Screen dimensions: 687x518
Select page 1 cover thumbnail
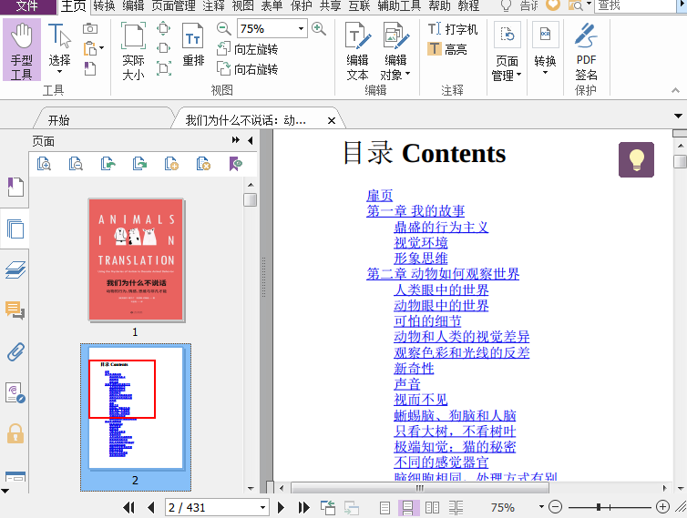coord(137,259)
